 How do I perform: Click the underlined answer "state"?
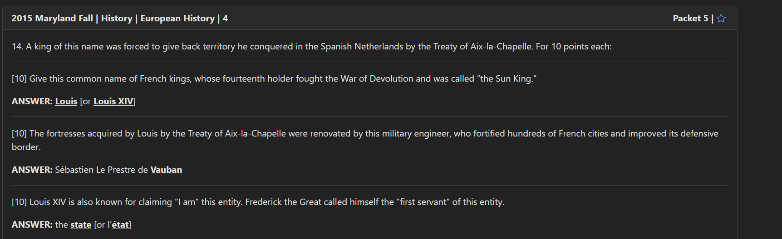(81, 224)
